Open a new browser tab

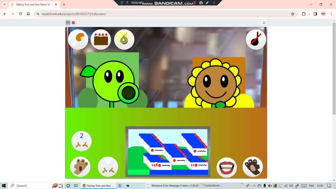click(x=64, y=4)
